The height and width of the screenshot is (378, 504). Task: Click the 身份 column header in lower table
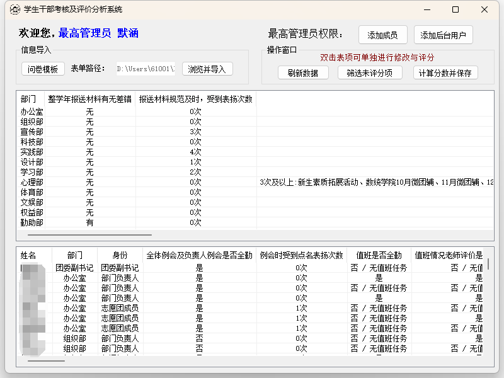[x=120, y=255]
